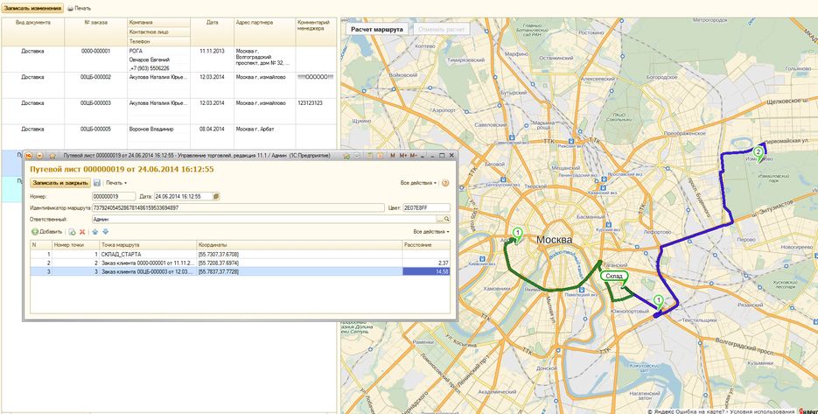818x414 pixels.
Task: Click Записать и закрыть button
Action: click(x=60, y=183)
